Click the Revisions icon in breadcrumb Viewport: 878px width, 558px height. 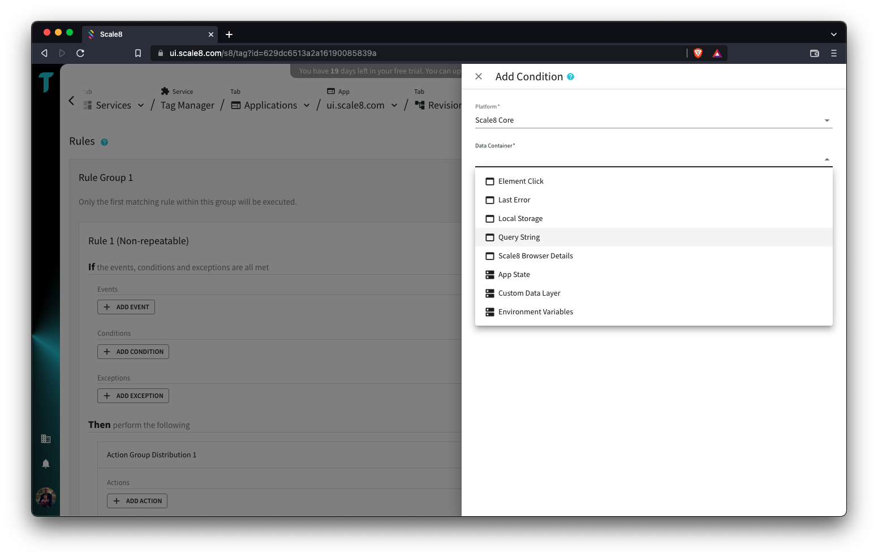(x=420, y=105)
